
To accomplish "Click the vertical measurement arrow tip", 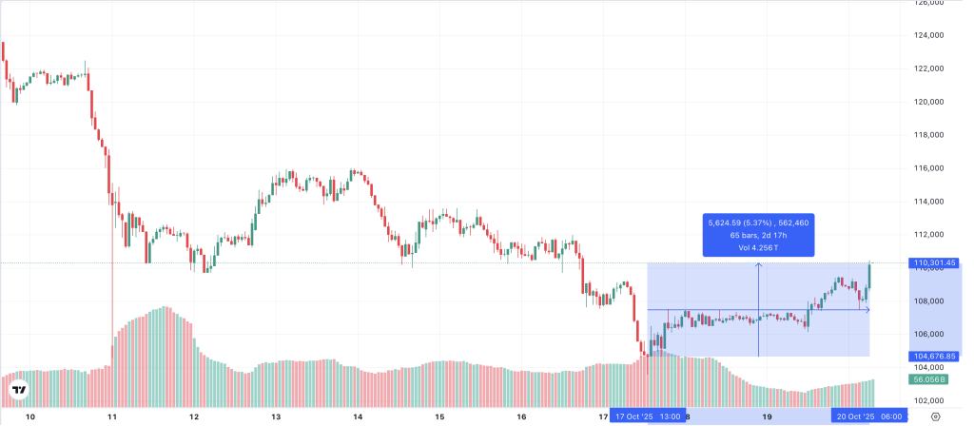I will (x=758, y=264).
